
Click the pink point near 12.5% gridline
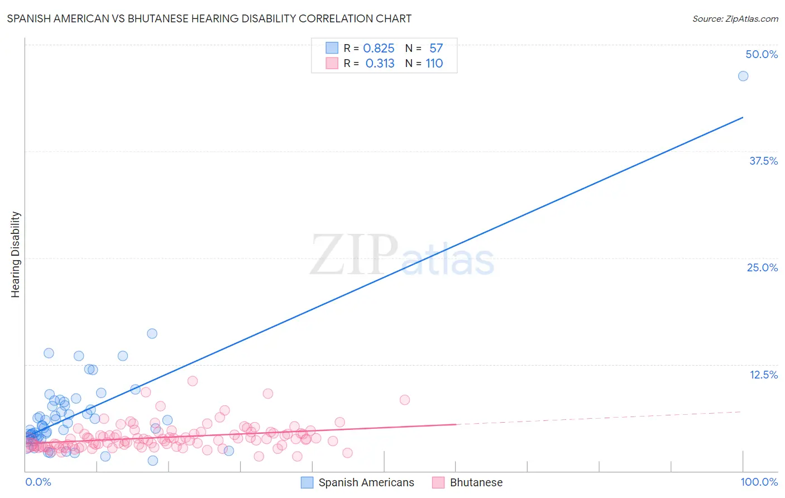pos(193,381)
